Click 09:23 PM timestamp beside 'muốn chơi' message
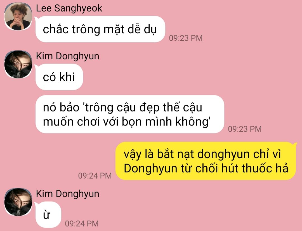Image resolution: width=302 pixels, height=231 pixels. click(x=245, y=129)
